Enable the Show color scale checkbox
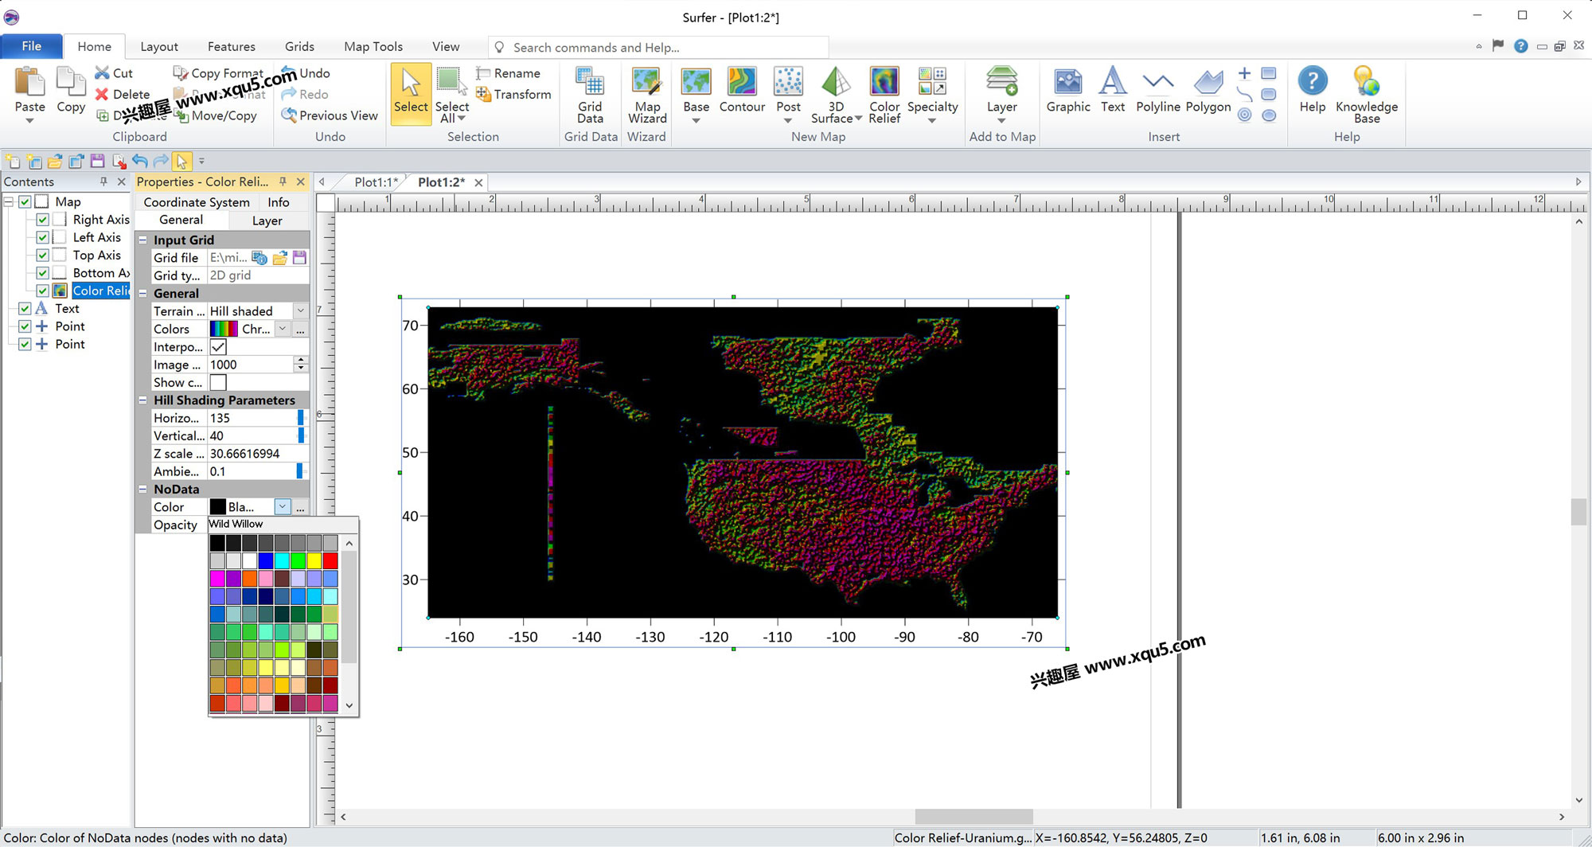 pos(218,383)
